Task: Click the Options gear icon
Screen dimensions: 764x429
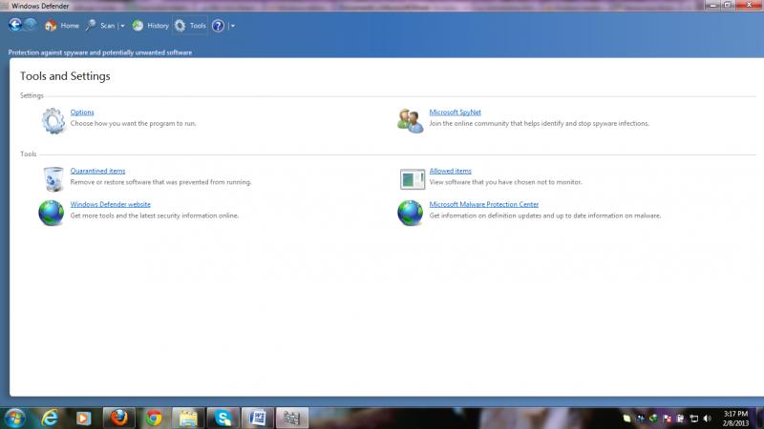Action: tap(53, 120)
